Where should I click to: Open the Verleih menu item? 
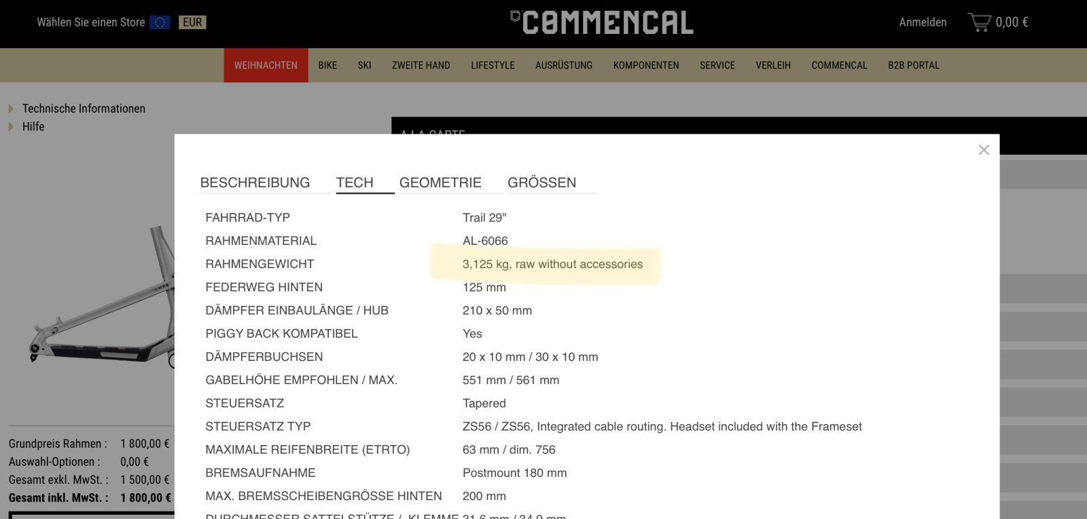(773, 65)
